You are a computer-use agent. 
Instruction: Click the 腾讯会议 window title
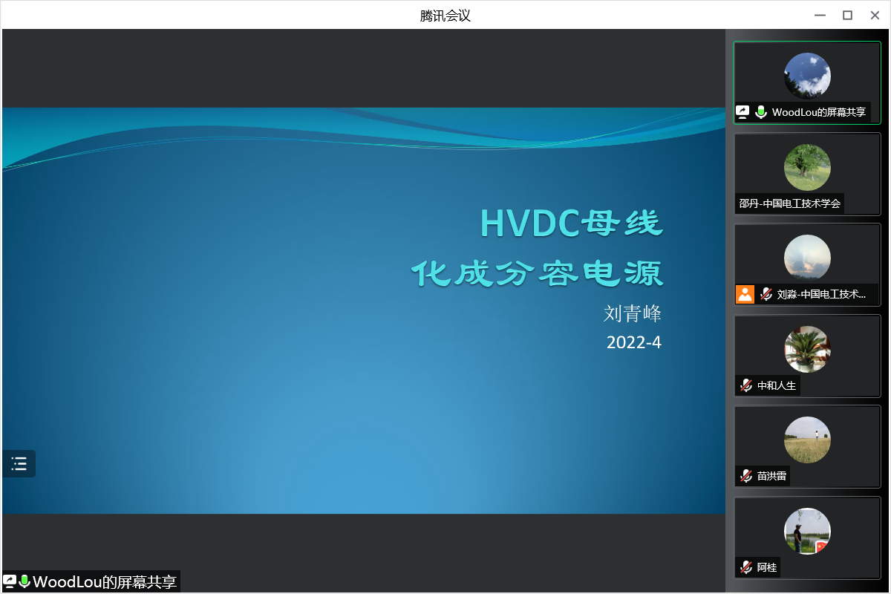click(x=446, y=15)
